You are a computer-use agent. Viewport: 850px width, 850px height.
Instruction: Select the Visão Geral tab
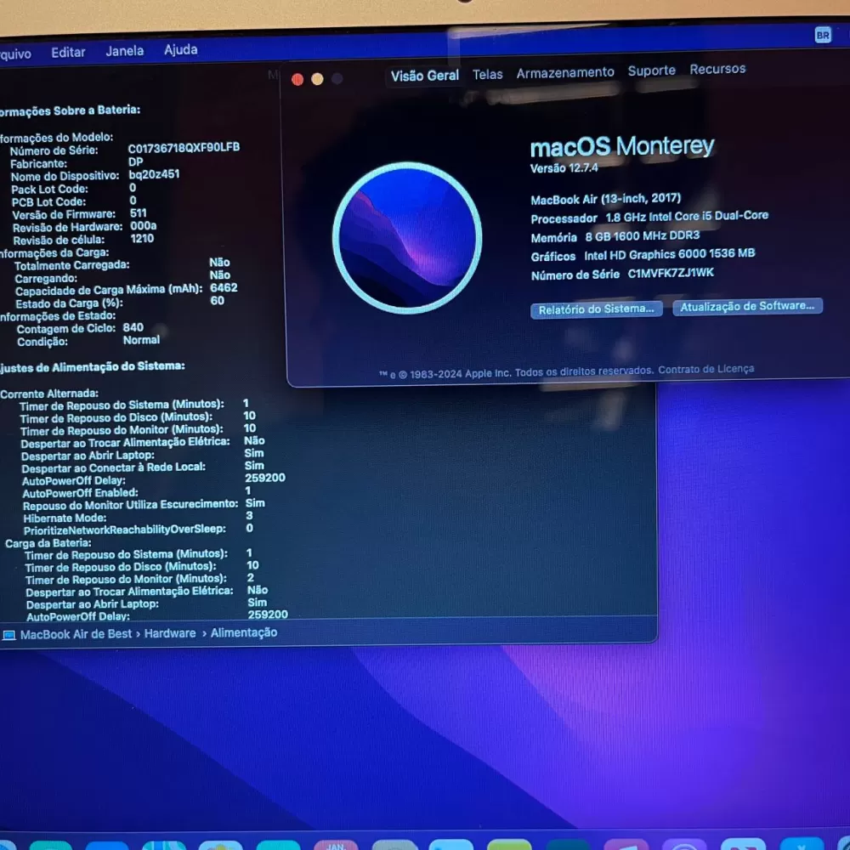pos(425,76)
